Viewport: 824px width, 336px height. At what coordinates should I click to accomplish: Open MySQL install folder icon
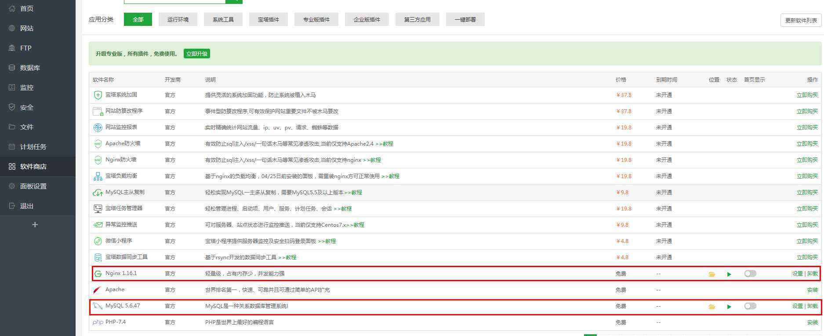(711, 307)
